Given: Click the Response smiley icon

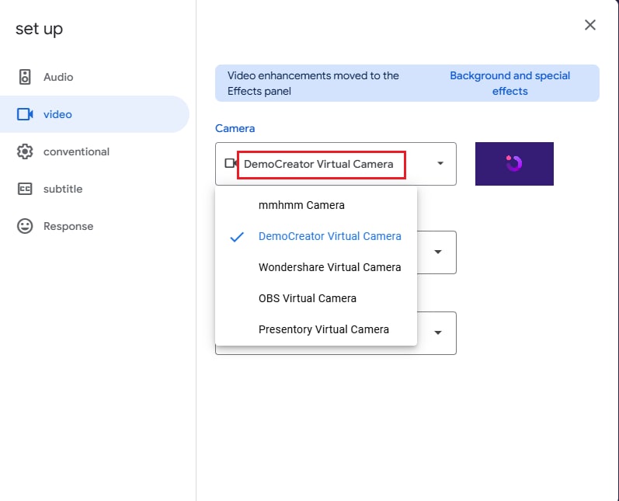Looking at the screenshot, I should coord(25,226).
